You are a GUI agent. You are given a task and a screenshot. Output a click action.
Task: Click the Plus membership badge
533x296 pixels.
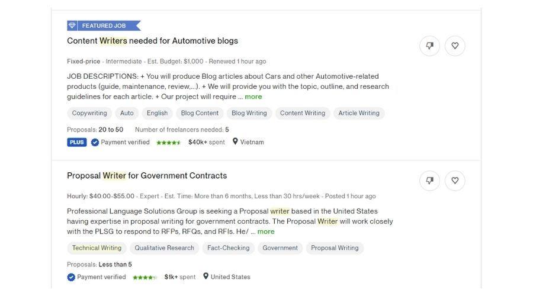pos(77,142)
